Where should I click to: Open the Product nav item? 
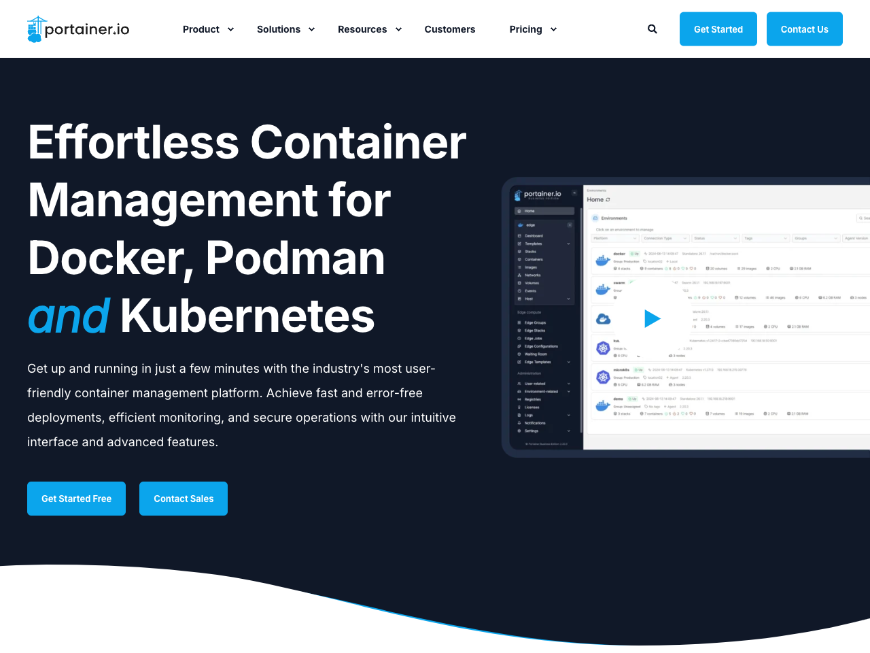[x=201, y=29]
